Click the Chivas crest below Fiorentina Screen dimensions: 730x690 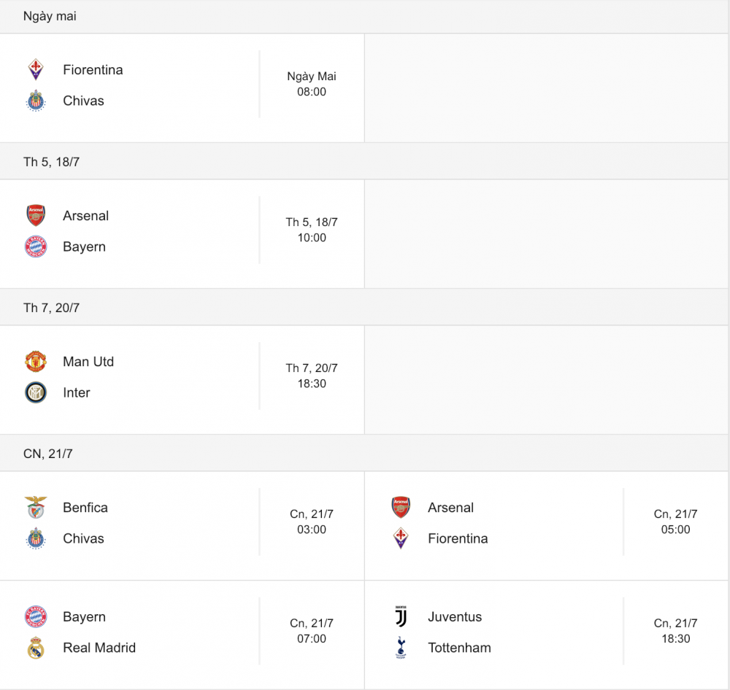point(36,101)
